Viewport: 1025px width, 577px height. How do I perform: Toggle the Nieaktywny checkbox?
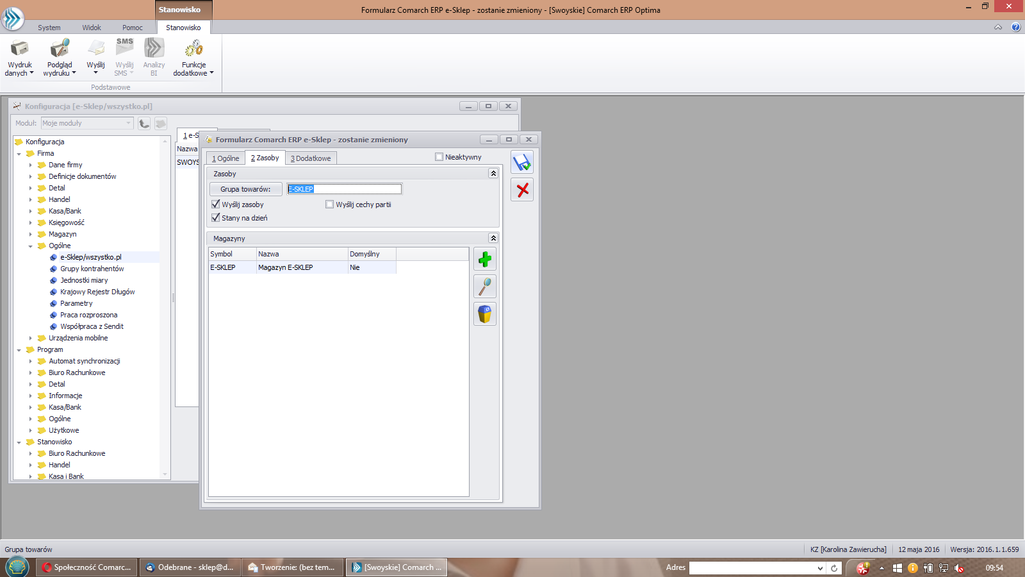click(x=439, y=157)
